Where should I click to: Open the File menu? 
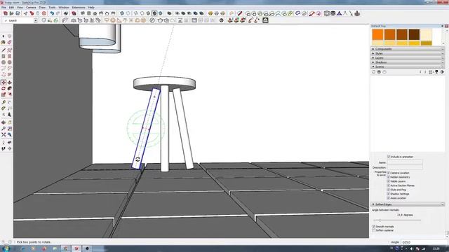(4, 8)
